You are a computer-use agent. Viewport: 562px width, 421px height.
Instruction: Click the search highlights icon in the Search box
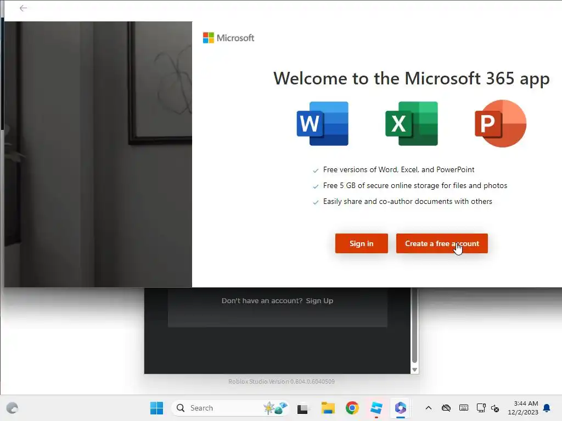tap(276, 408)
